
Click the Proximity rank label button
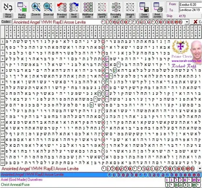point(116,16)
